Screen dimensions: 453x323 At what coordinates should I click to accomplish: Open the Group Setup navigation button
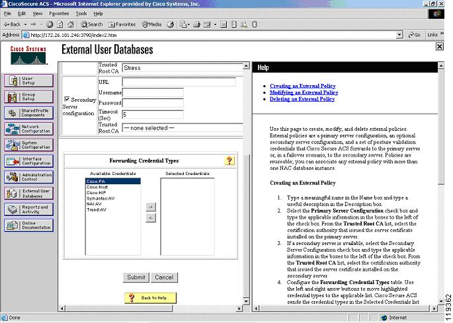point(28,96)
